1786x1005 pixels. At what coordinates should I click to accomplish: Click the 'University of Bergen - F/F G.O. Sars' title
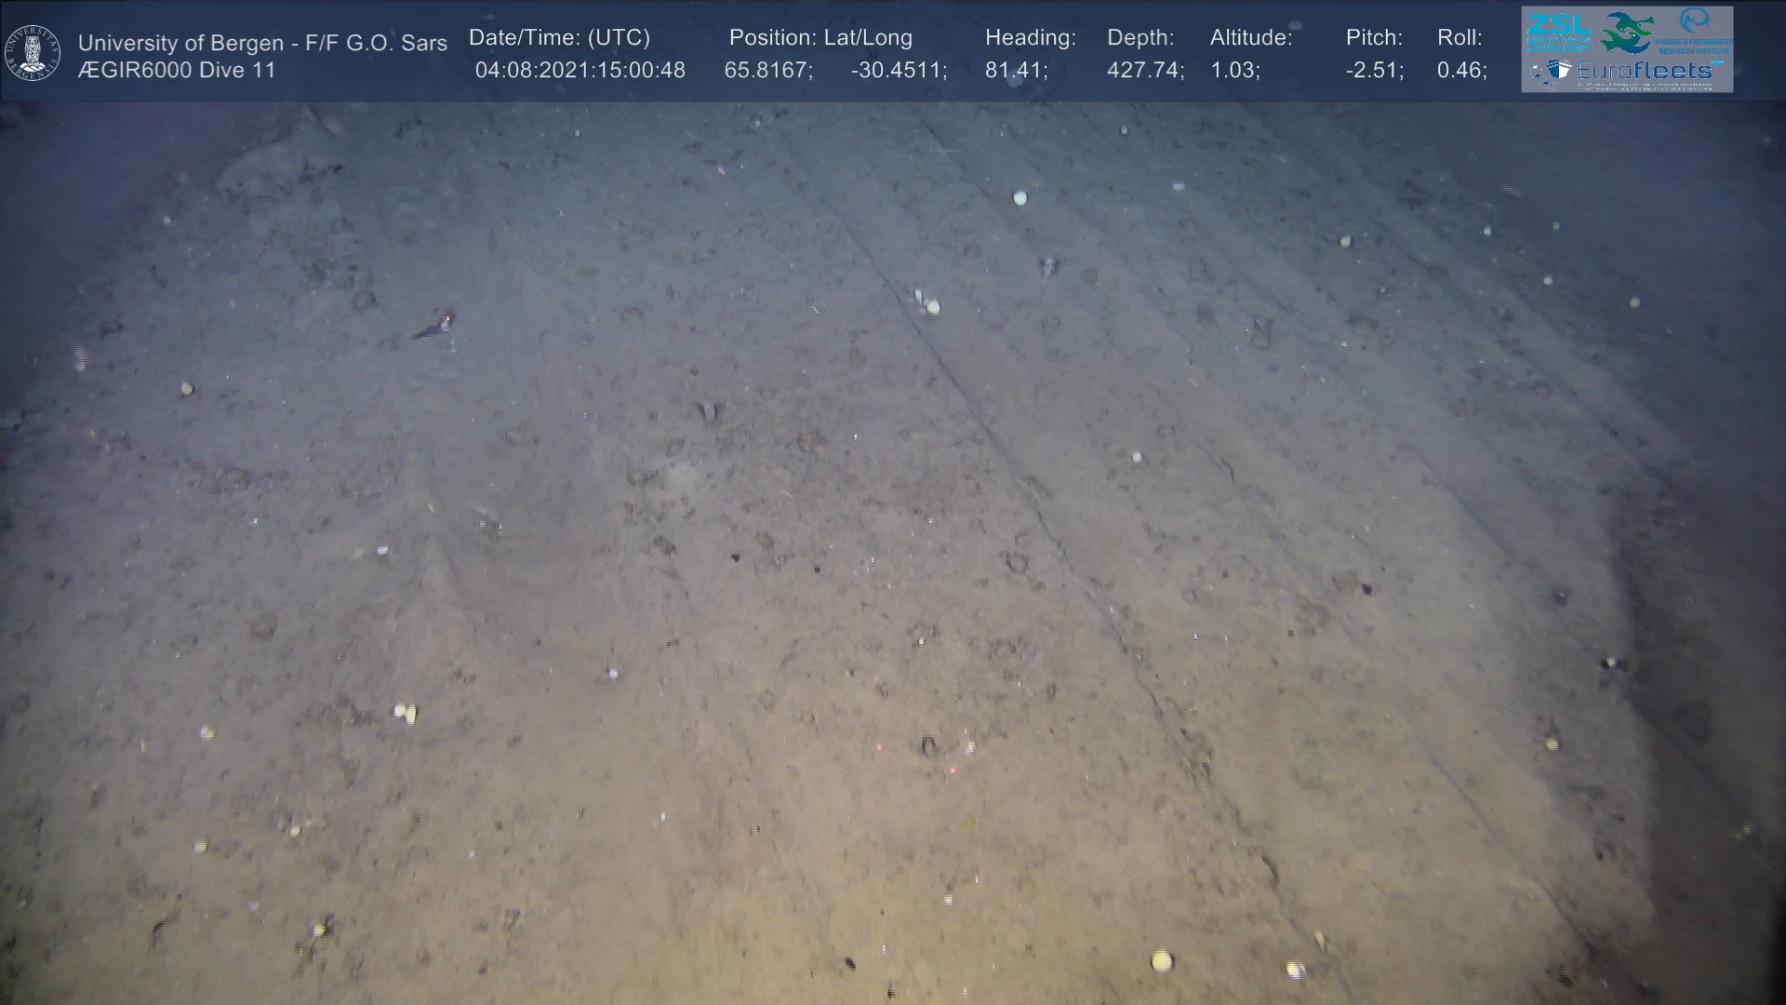pyautogui.click(x=262, y=43)
